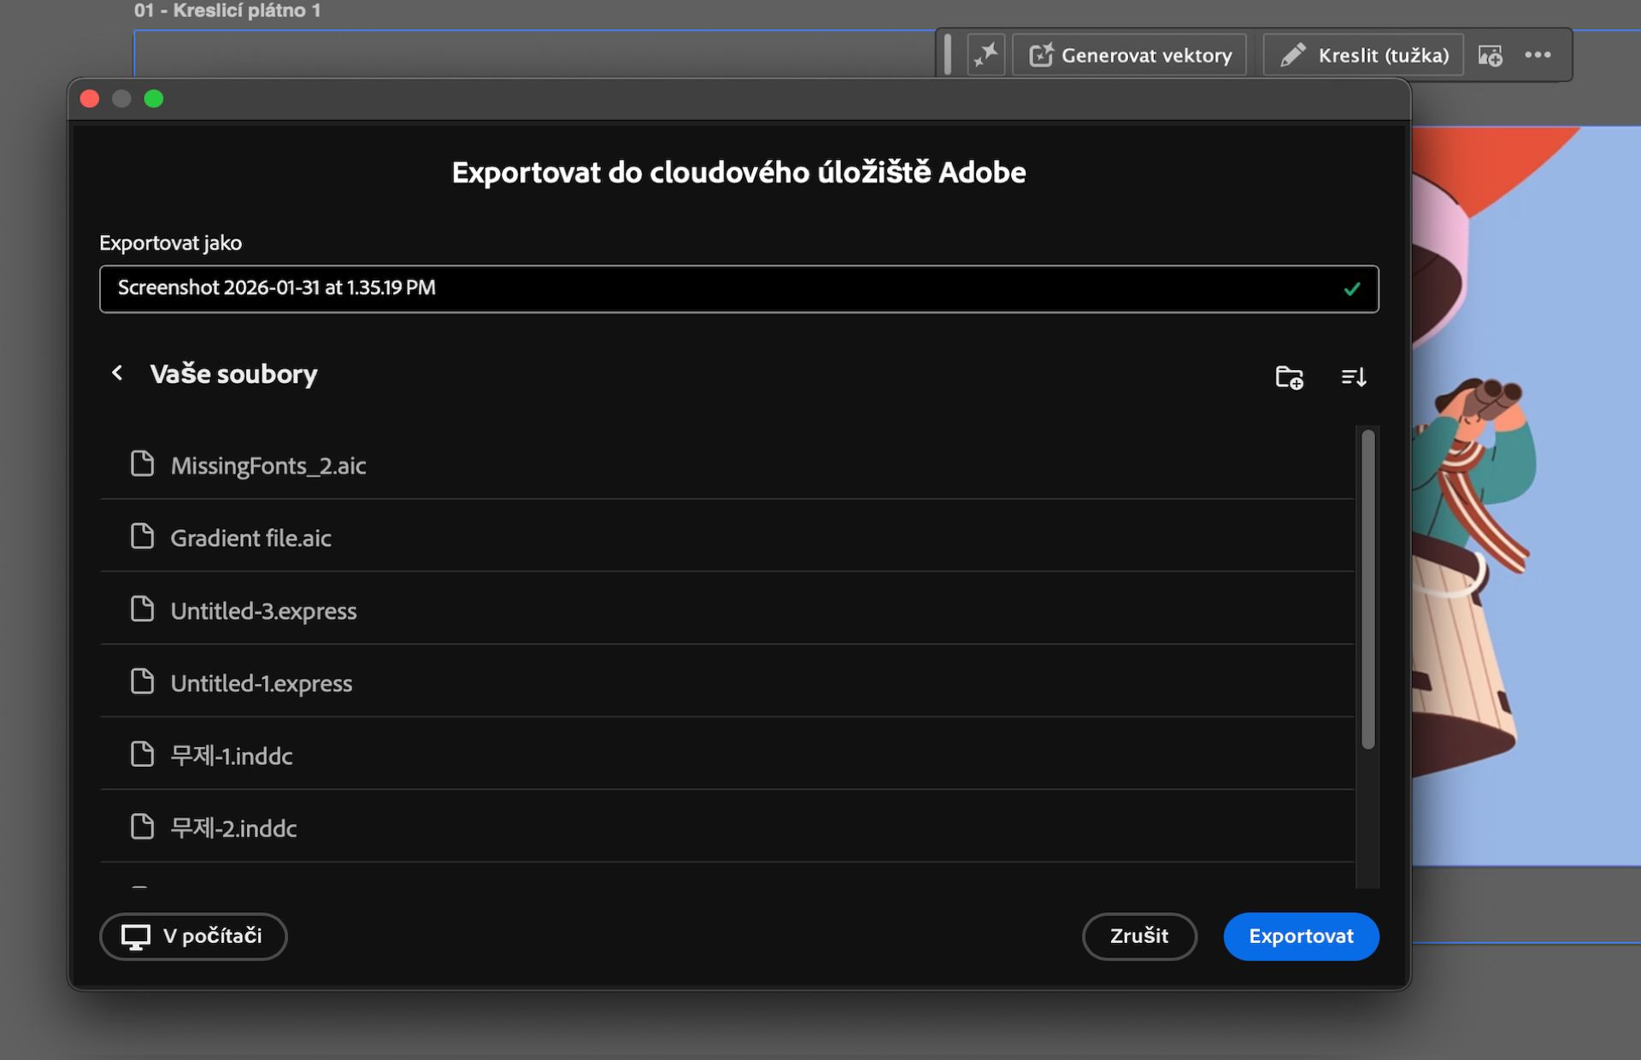
Task: Open Untitled-3.express file
Action: pyautogui.click(x=264, y=610)
